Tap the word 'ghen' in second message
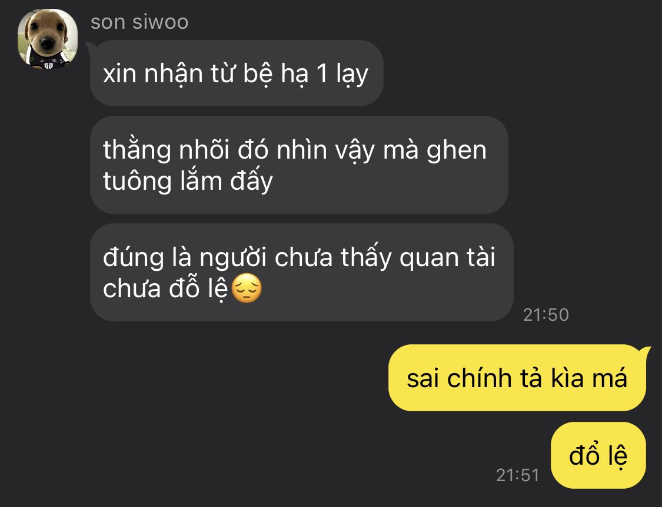 (457, 151)
